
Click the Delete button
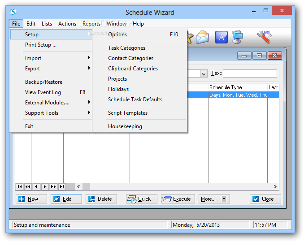click(x=101, y=199)
